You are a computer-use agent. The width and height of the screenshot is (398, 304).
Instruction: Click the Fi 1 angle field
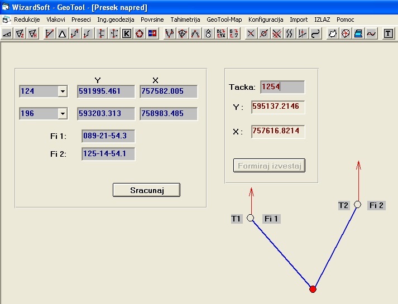tap(108, 136)
